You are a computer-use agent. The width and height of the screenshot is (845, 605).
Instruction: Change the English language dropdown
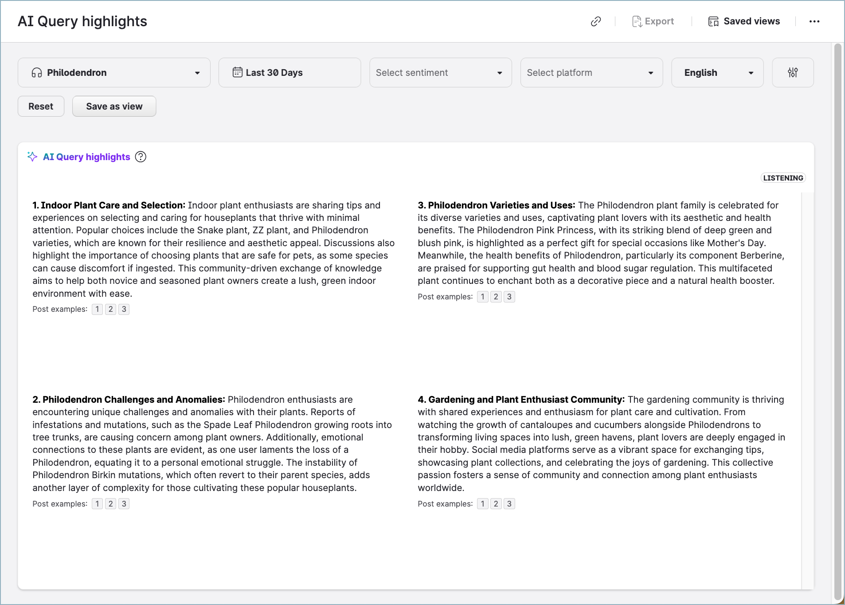click(x=717, y=73)
